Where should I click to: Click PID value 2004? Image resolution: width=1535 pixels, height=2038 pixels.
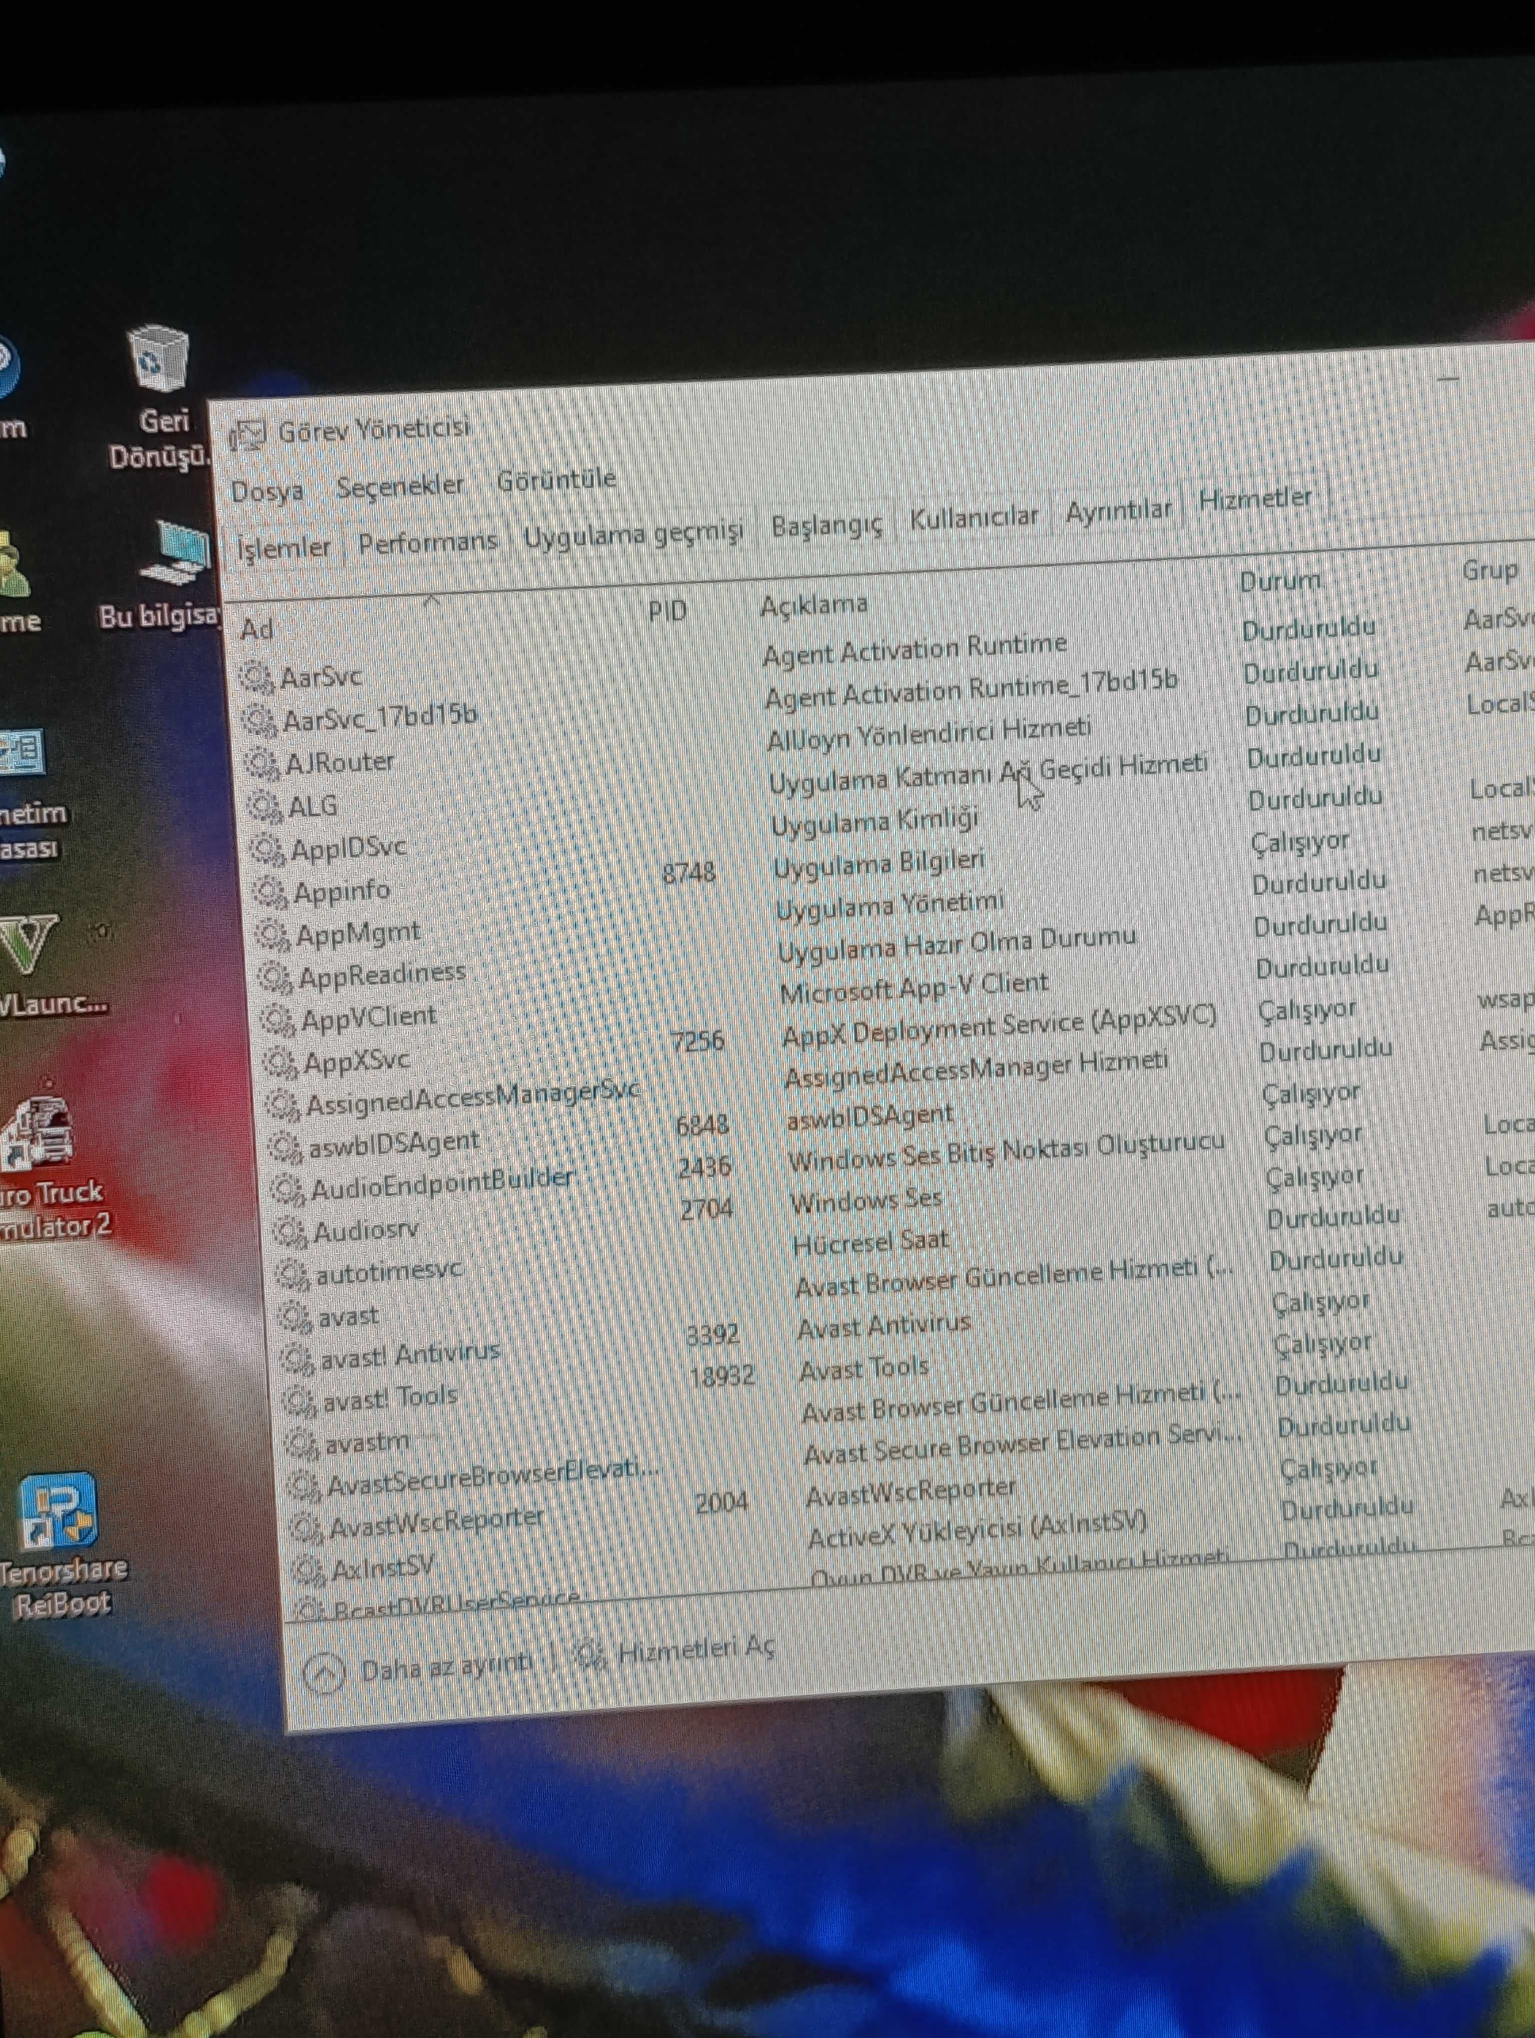(722, 1504)
